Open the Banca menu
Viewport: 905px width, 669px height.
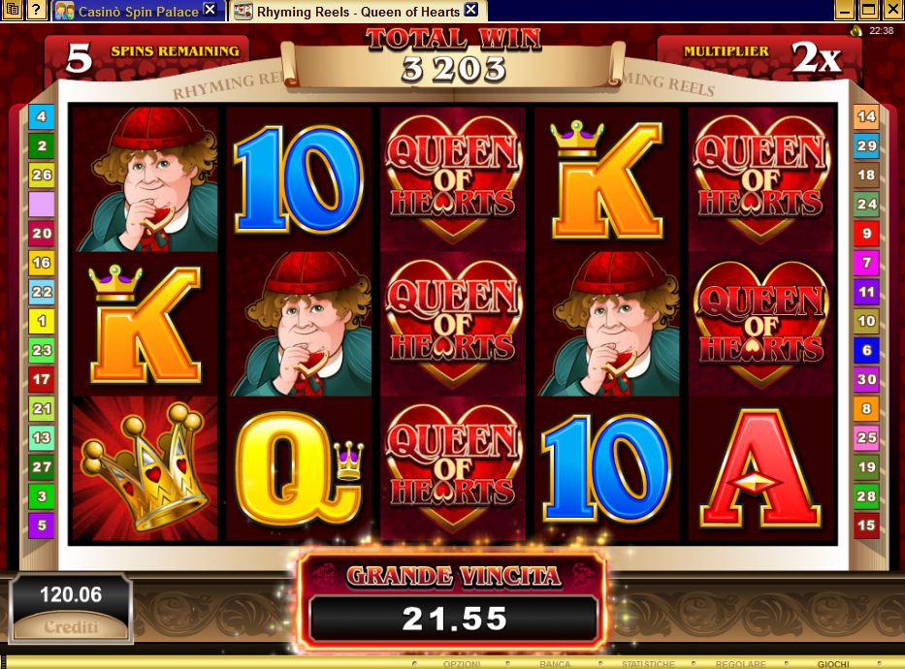click(555, 664)
